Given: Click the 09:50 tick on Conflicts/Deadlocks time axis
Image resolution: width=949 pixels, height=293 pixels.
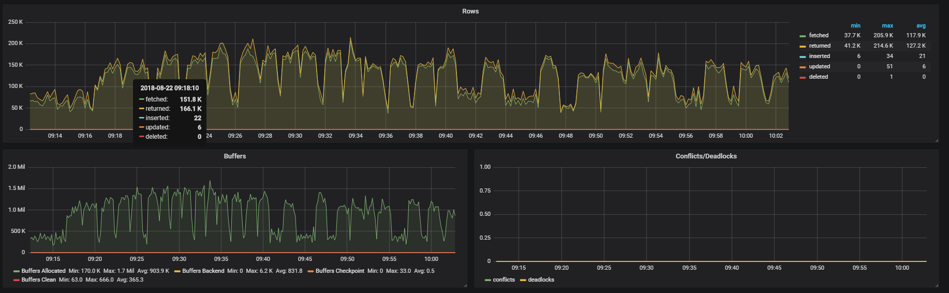Looking at the screenshot, I should point(817,268).
